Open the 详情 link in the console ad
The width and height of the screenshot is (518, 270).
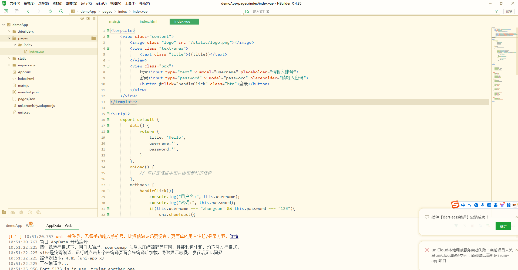234,236
